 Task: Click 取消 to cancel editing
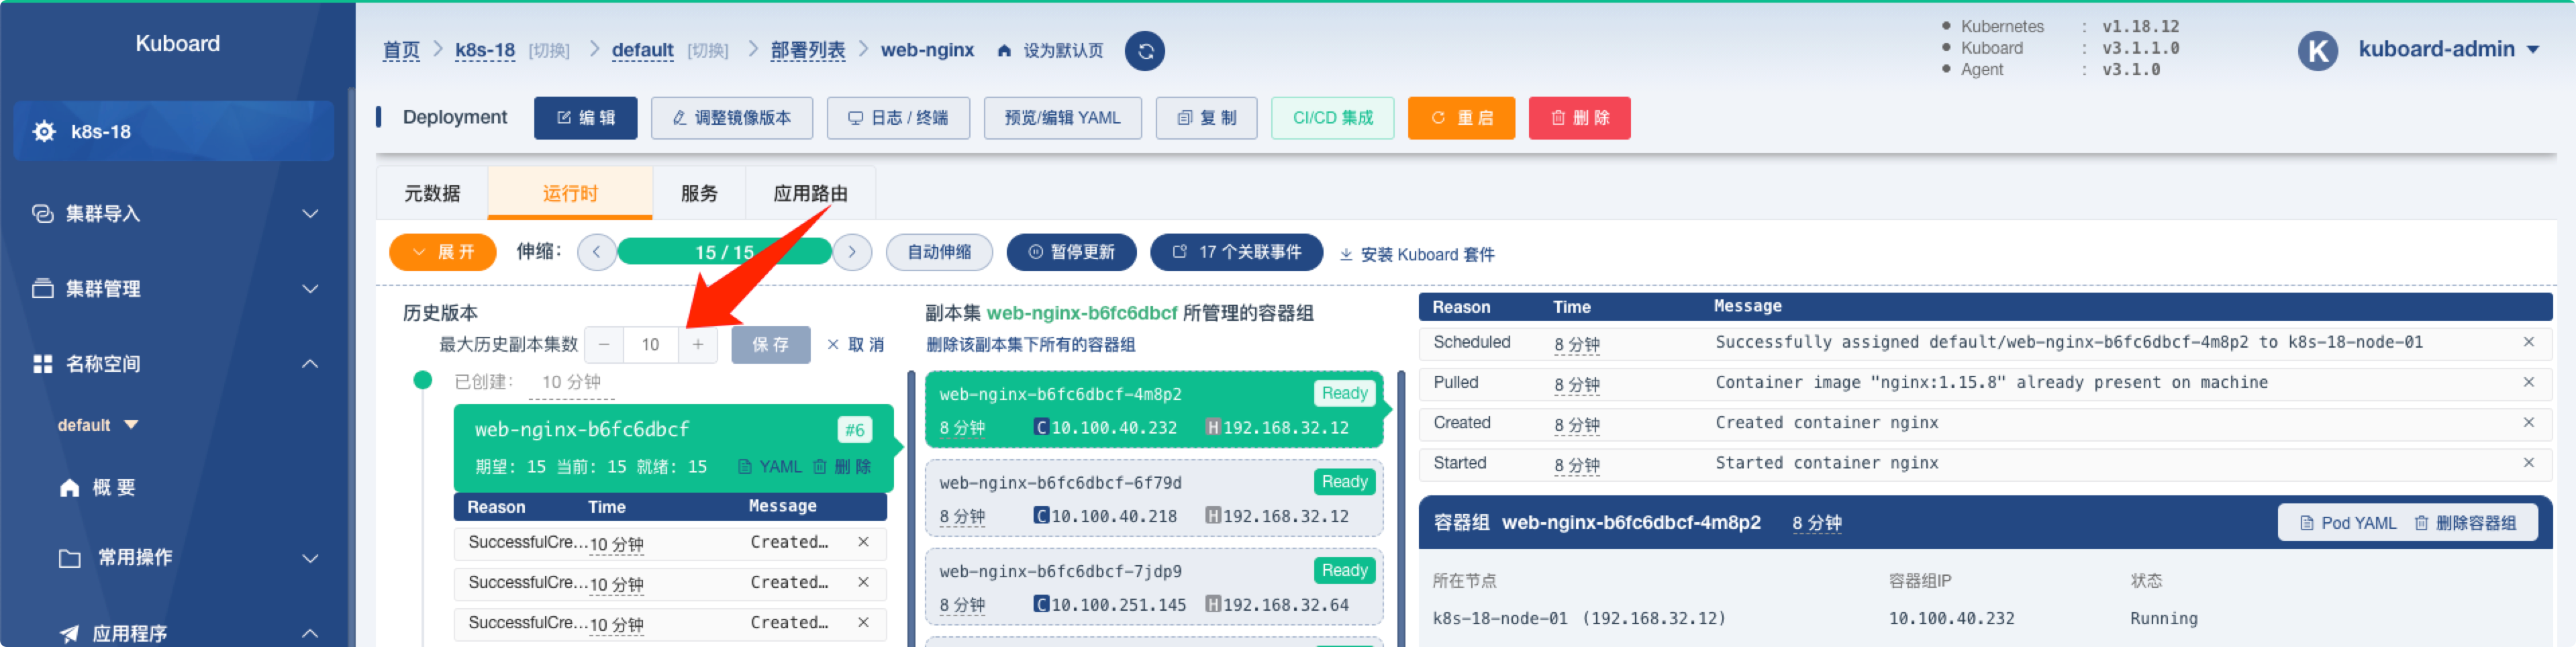coord(855,345)
